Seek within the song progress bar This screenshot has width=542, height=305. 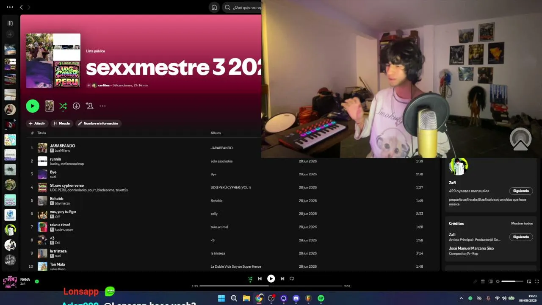coord(271,286)
